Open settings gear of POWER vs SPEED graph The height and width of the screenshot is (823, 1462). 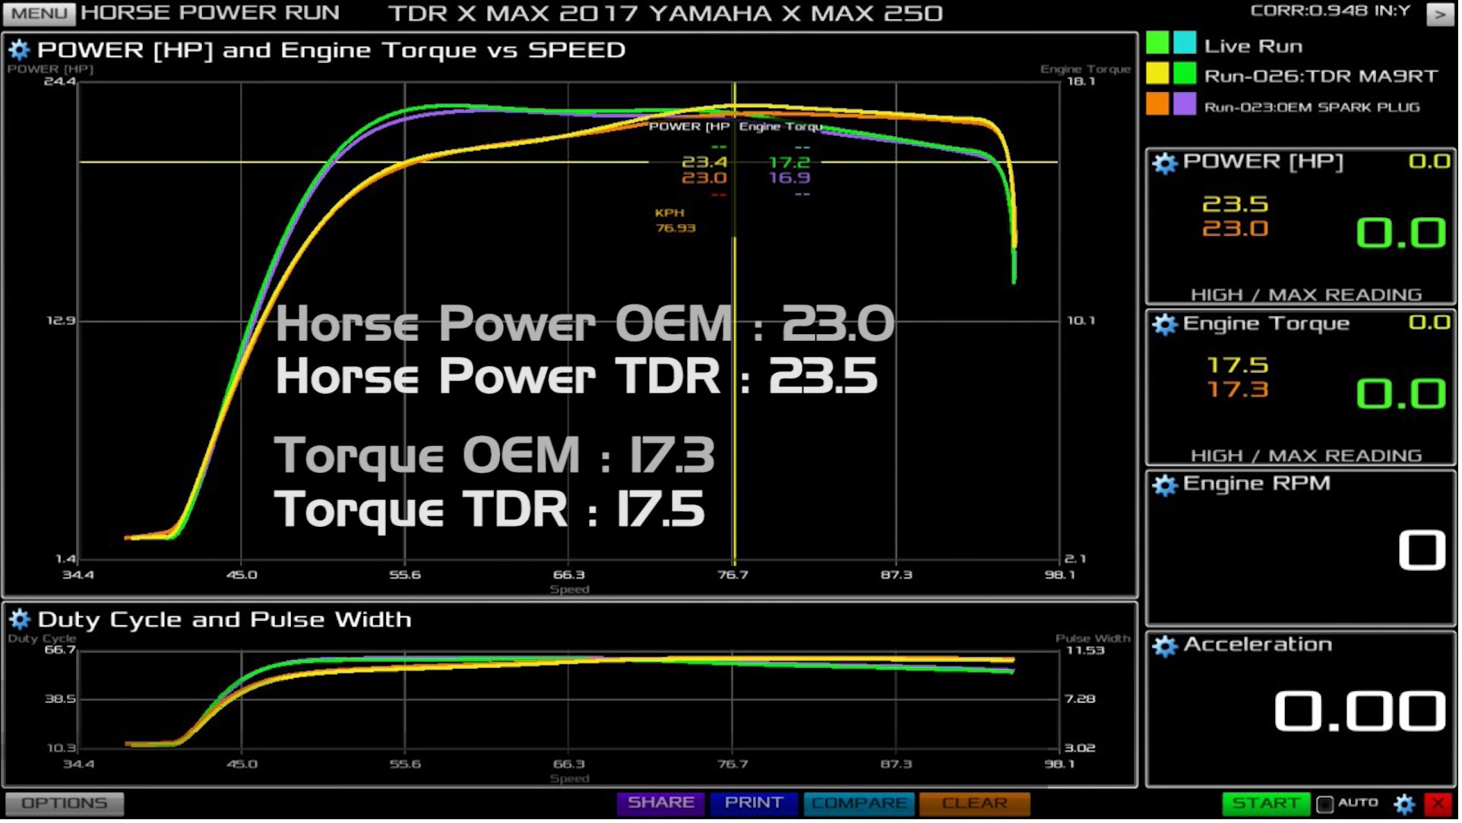(19, 51)
